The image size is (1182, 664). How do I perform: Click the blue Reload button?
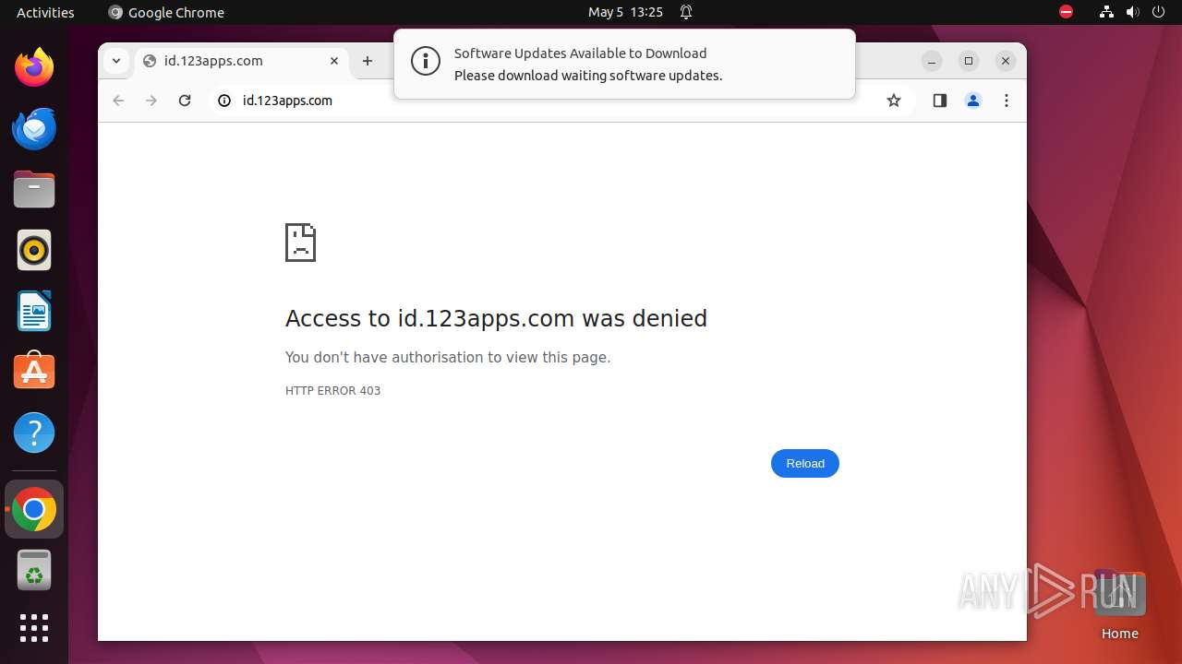(x=805, y=463)
